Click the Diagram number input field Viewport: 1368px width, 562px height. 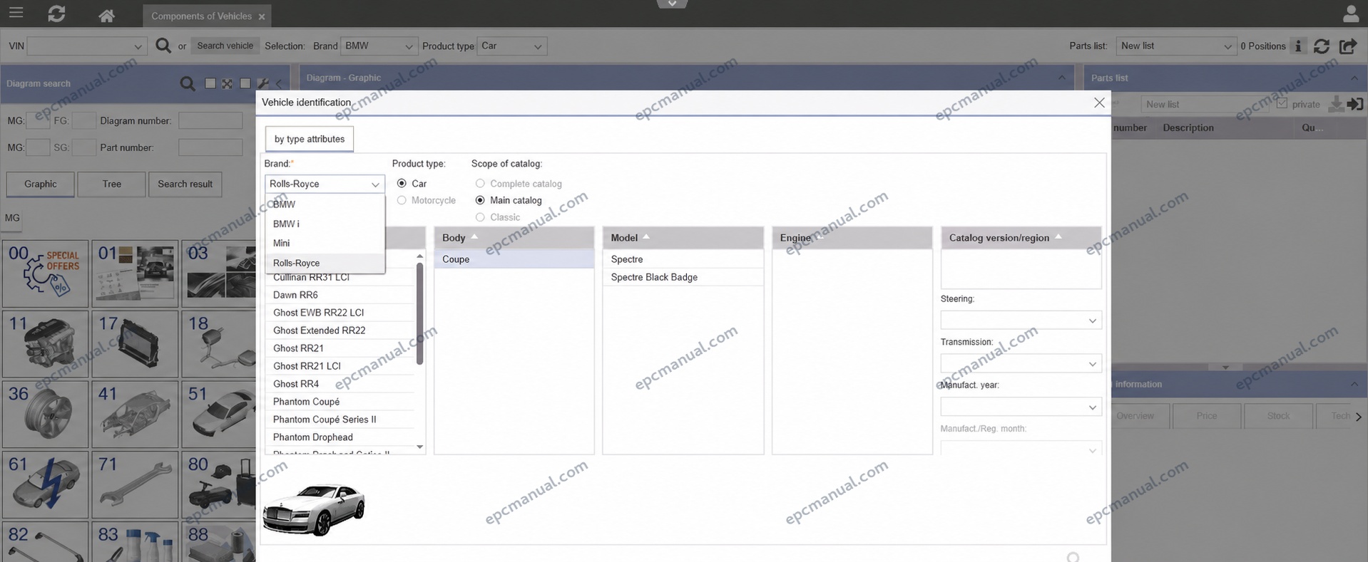click(x=210, y=121)
